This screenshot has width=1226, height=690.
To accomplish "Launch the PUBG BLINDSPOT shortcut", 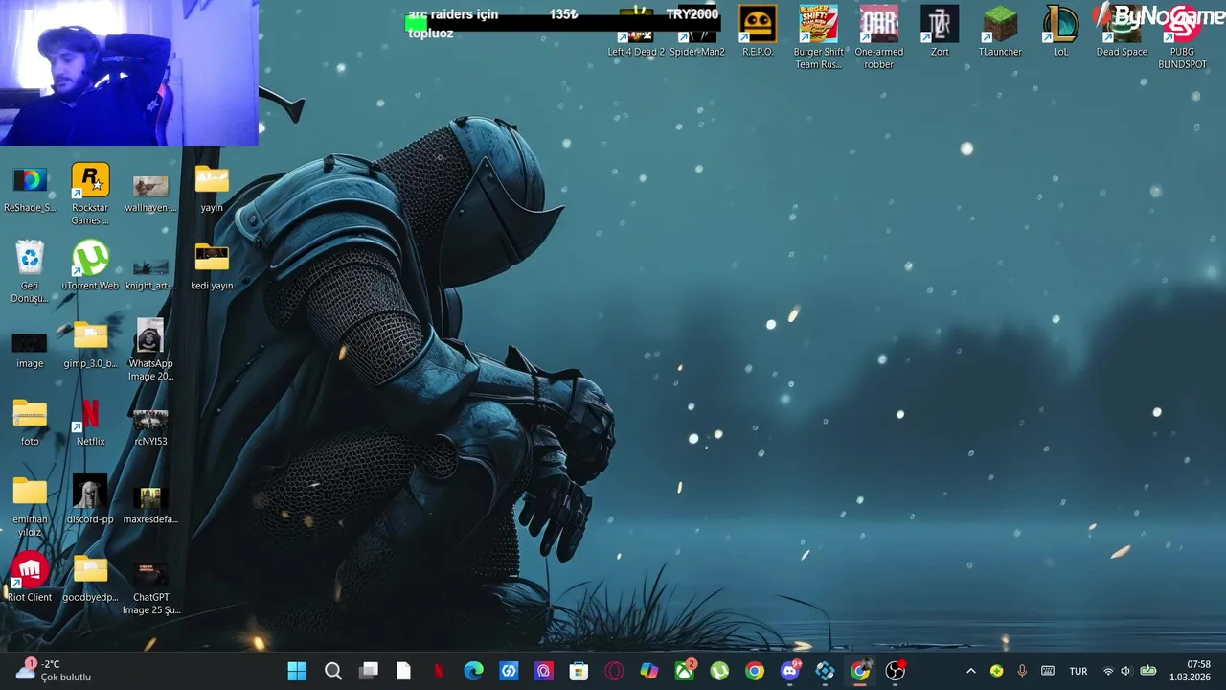I will point(1182,37).
